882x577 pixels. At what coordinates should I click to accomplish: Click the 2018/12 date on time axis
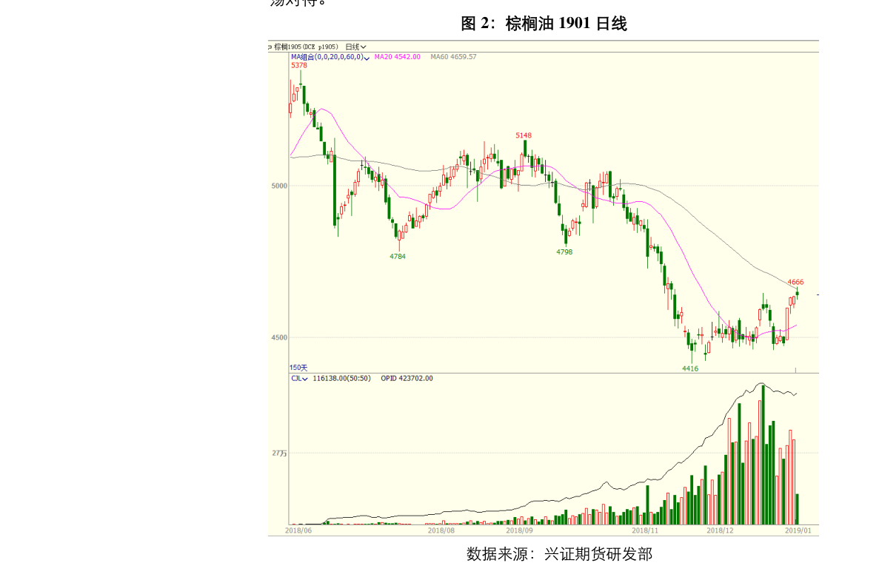pyautogui.click(x=720, y=530)
